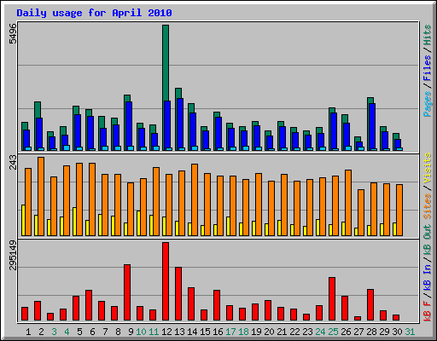Click day label 28 on the axis

[x=371, y=332]
